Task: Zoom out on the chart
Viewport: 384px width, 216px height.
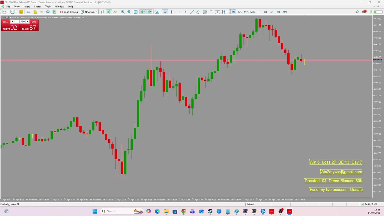Action: coord(129,12)
